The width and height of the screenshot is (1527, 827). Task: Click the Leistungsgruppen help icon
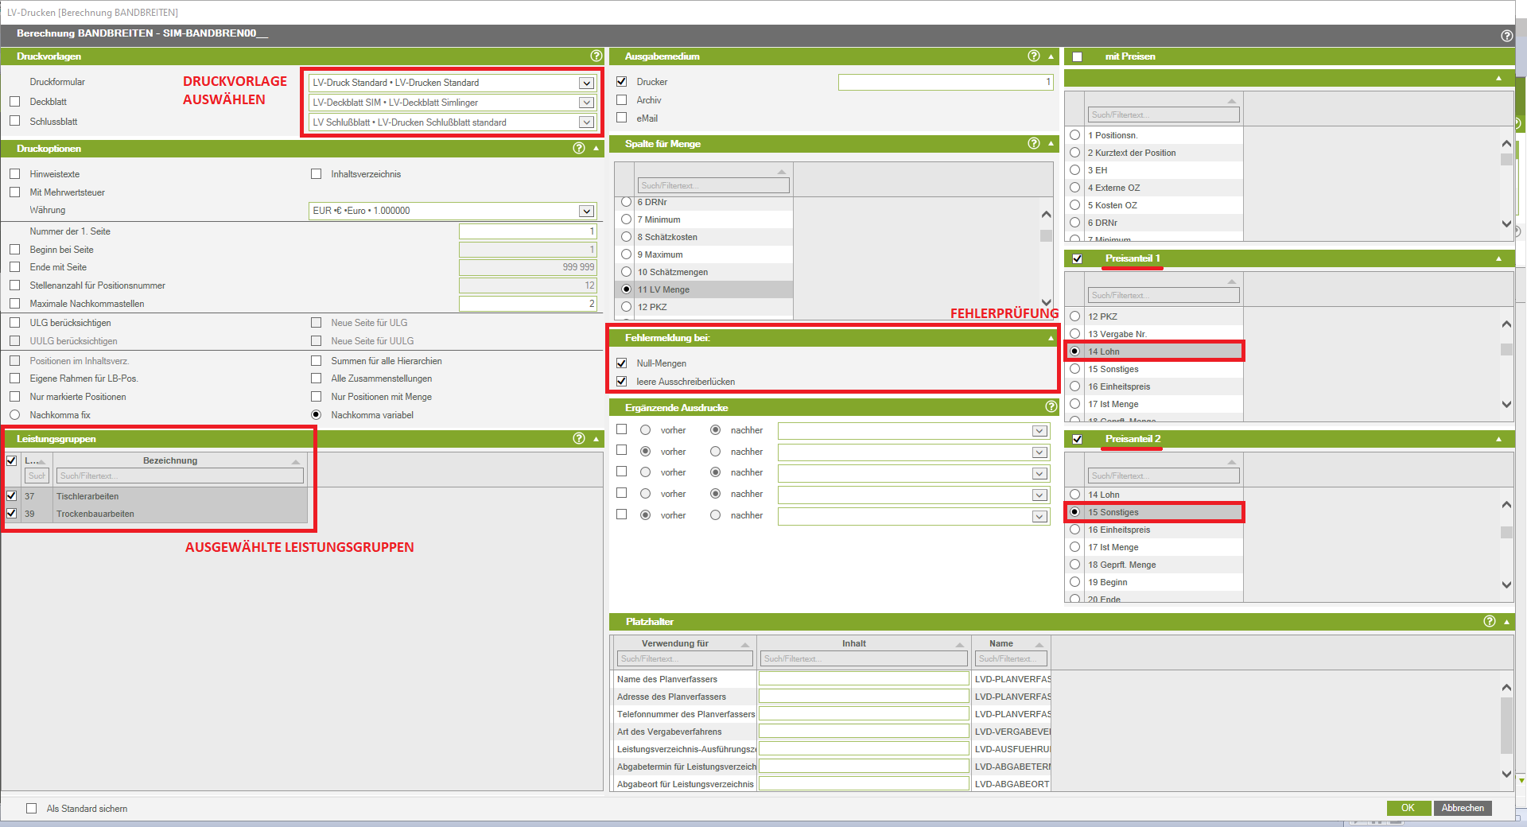click(x=579, y=439)
